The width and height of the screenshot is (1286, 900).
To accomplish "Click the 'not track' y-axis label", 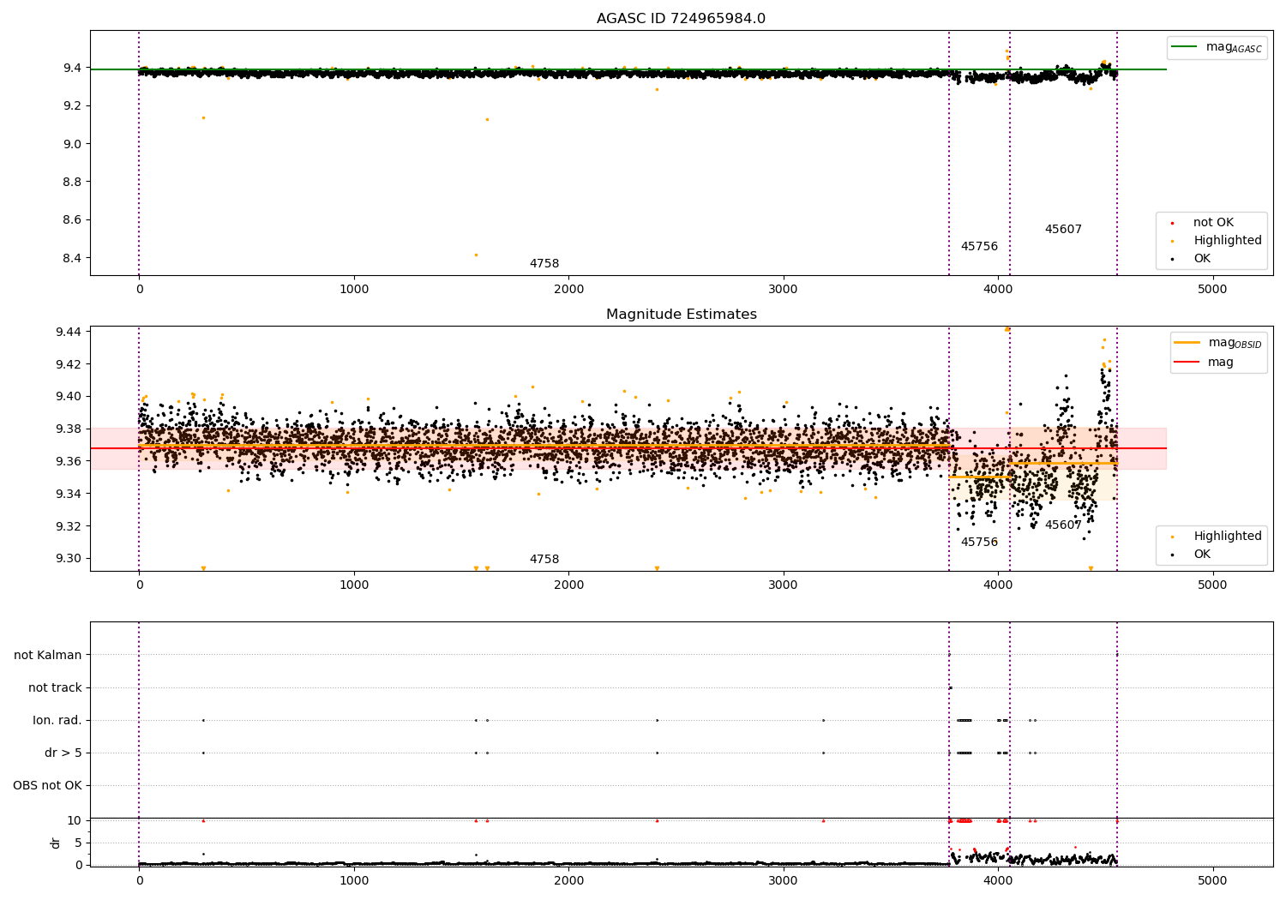I will point(55,687).
